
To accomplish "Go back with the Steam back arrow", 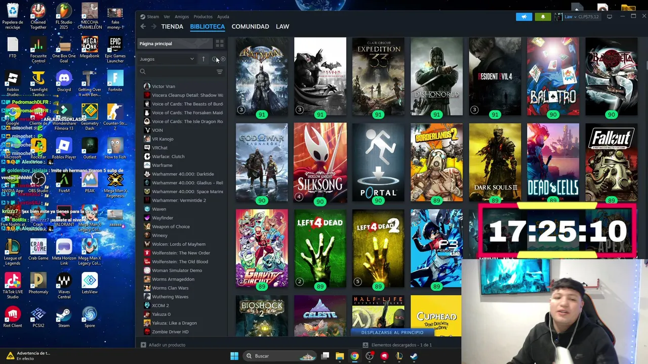I will 143,26.
